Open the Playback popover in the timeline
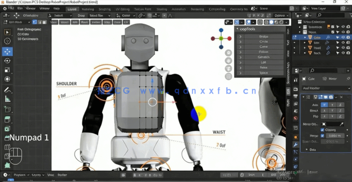The height and width of the screenshot is (182, 352). tap(22, 175)
